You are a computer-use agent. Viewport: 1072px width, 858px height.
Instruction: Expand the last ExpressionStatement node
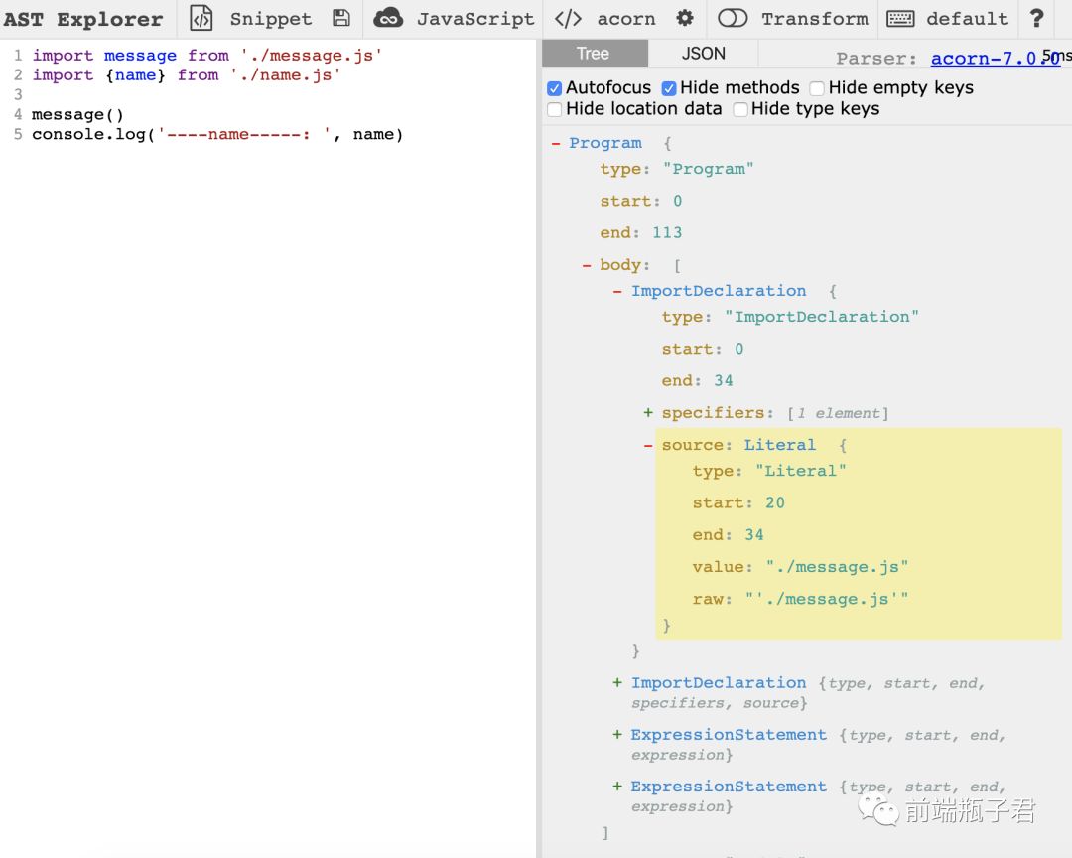click(x=617, y=786)
